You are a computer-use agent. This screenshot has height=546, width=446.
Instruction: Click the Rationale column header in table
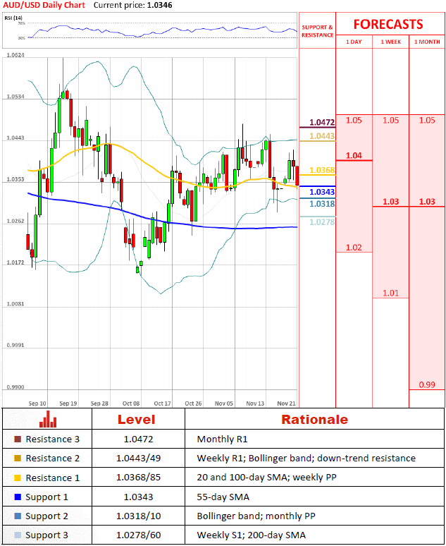tap(314, 419)
